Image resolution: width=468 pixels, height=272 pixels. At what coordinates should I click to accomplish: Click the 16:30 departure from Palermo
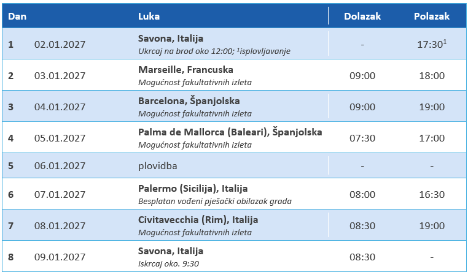[432, 195]
